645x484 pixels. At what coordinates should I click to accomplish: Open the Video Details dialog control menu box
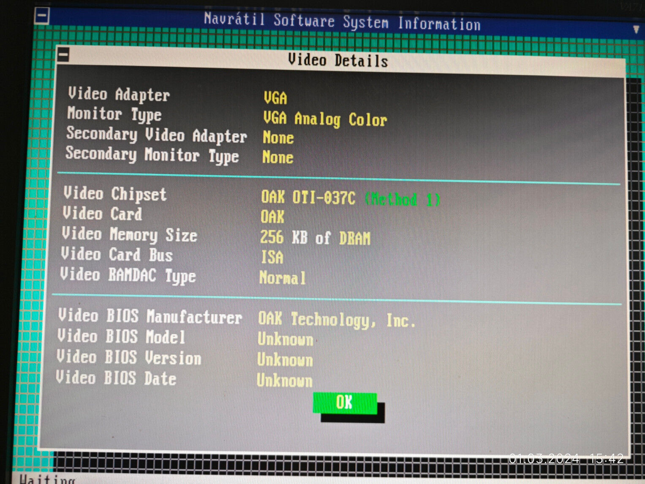64,54
